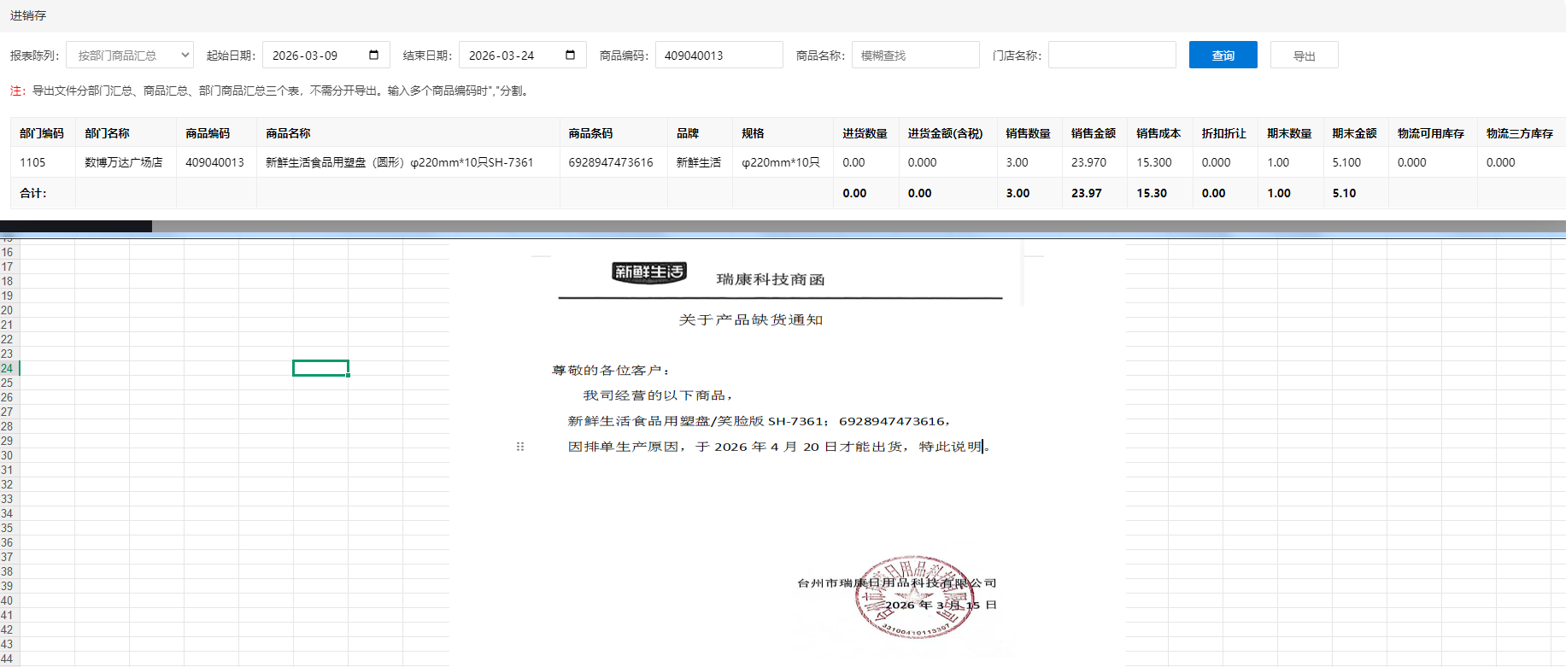
Task: Click the green-outlined selected spreadsheet cell
Action: 320,368
